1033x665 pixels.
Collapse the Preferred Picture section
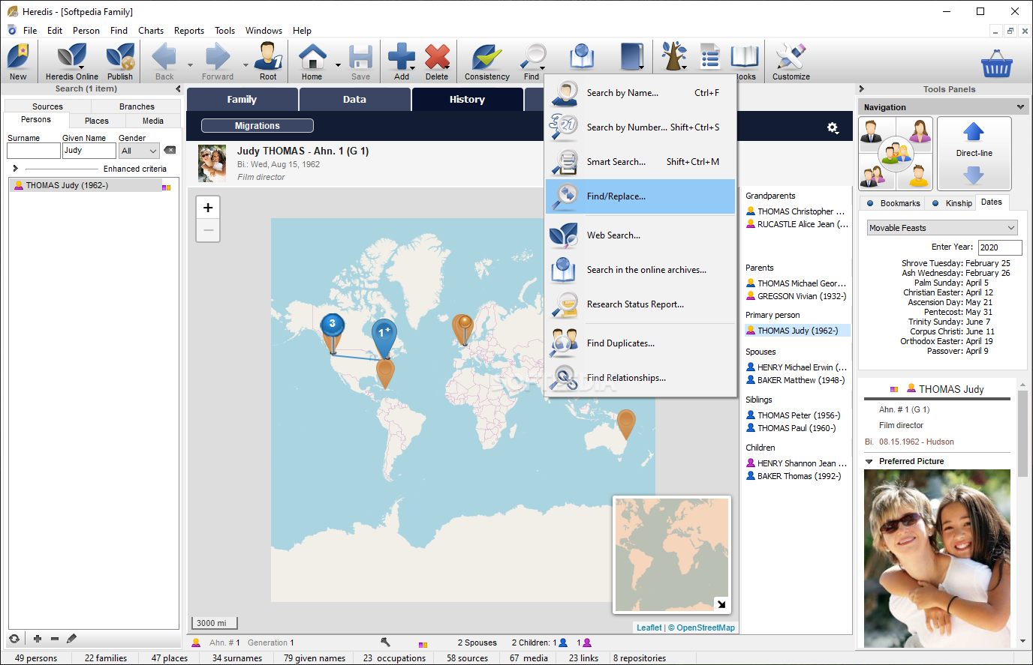click(x=869, y=462)
